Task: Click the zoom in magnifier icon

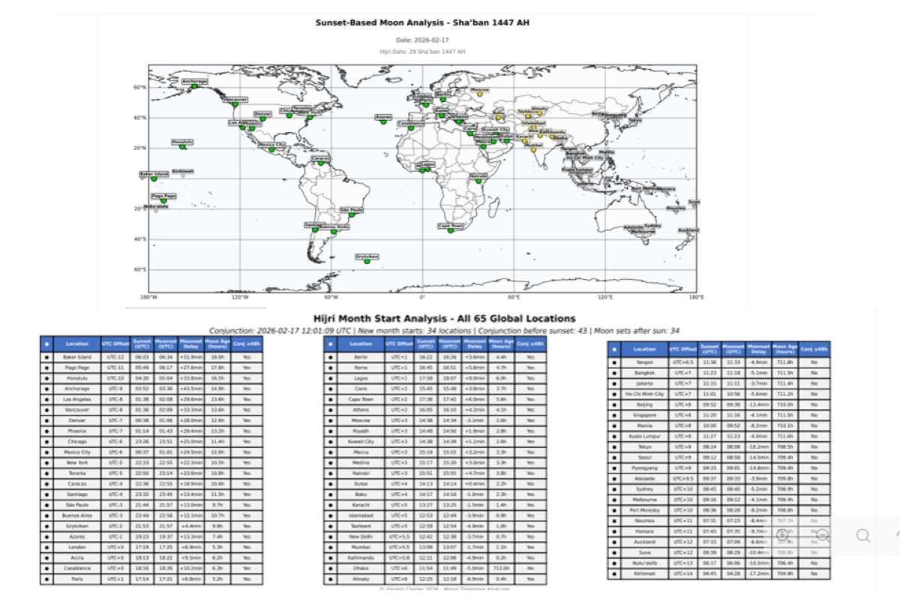Action: click(781, 535)
